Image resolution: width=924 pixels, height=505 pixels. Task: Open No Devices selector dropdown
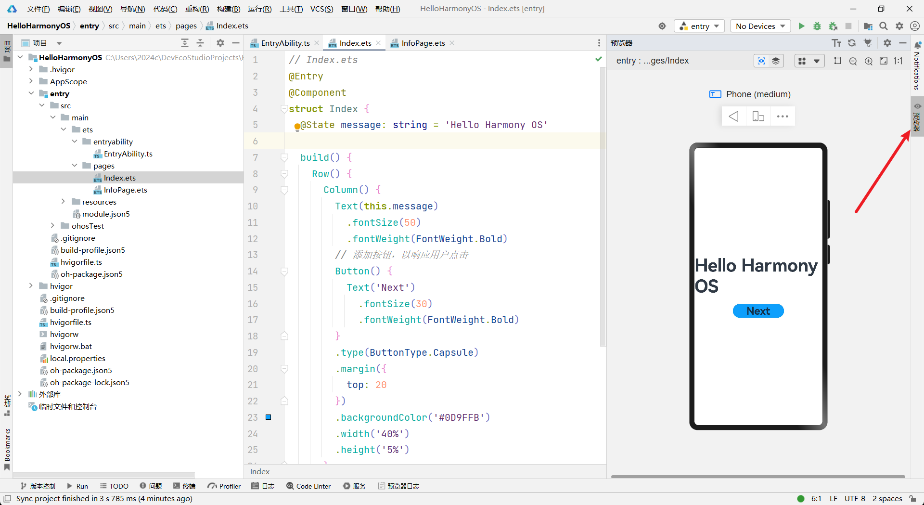[x=760, y=26]
